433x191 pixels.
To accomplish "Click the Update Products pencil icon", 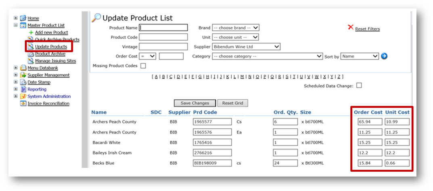I will point(31,47).
